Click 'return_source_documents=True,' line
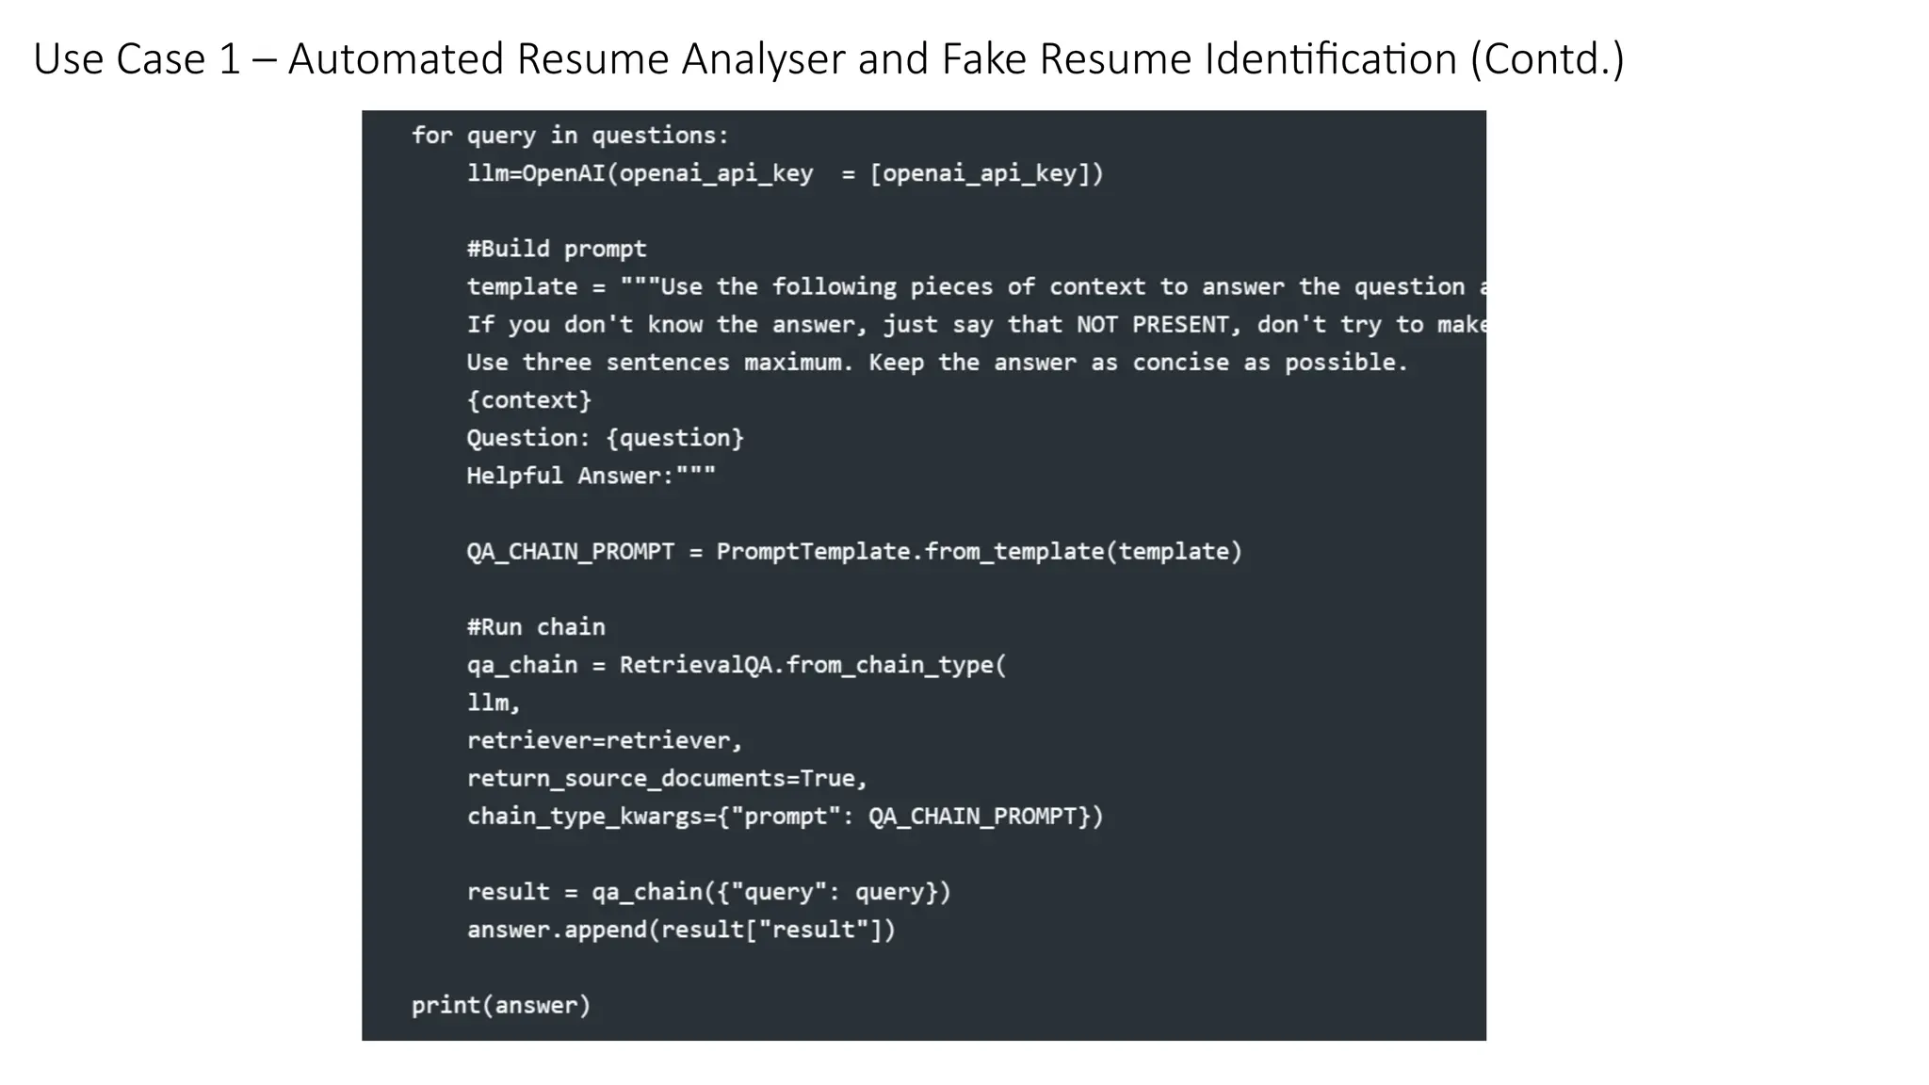Screen dimensions: 1929x1085 coord(667,778)
